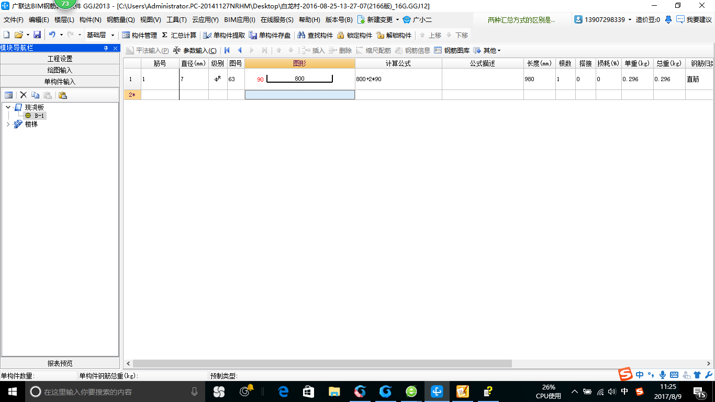Open 广小二 assistant
The image size is (715, 402).
(x=417, y=19)
